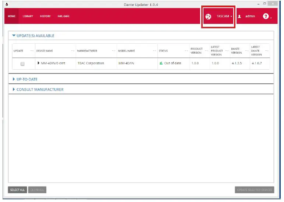Click the Out of date status text
The height and width of the screenshot is (202, 284).
pos(173,63)
